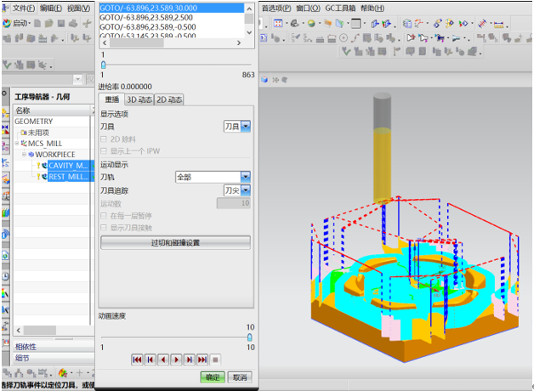Click the GOTO list scroll up arrow
The width and height of the screenshot is (534, 391).
point(249,8)
